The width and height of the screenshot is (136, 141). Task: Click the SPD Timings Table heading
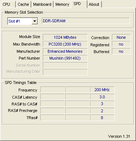coord(21,83)
